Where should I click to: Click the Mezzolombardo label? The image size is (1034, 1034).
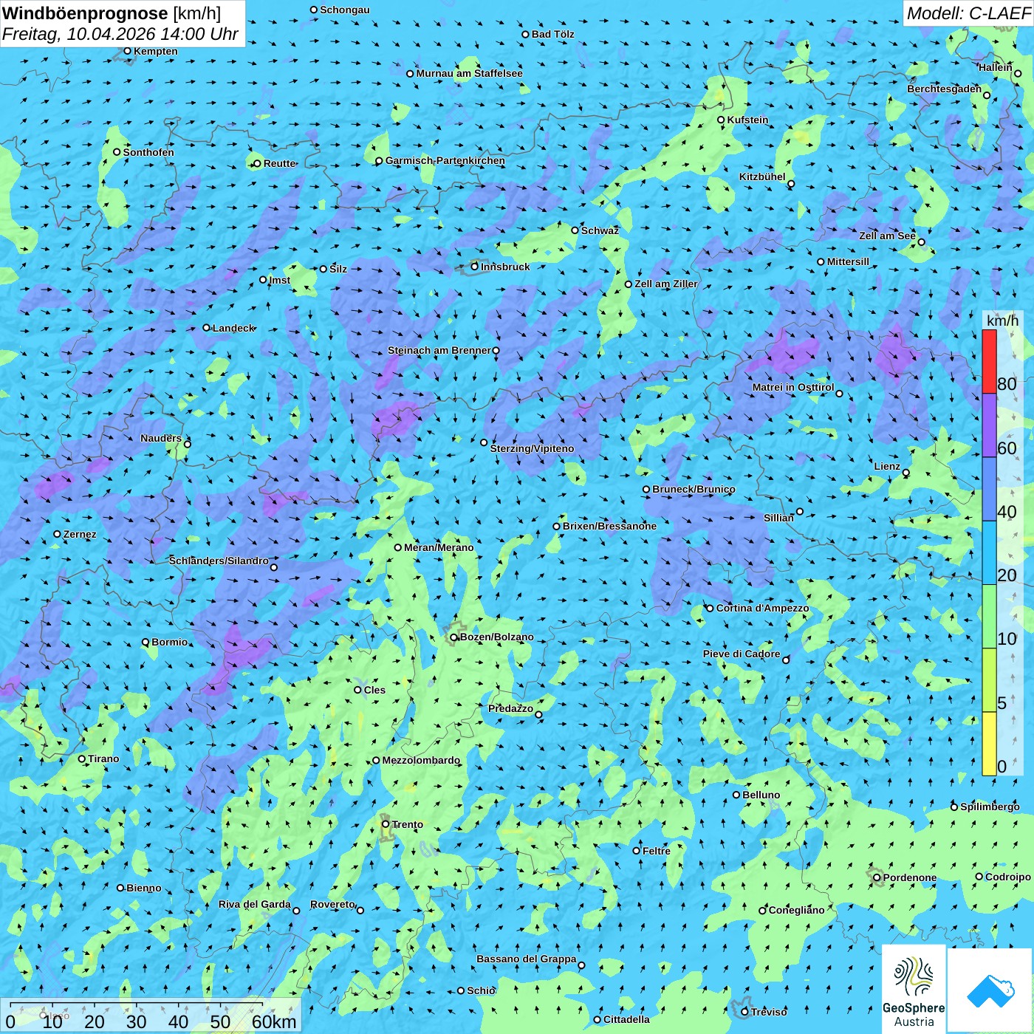pyautogui.click(x=421, y=760)
